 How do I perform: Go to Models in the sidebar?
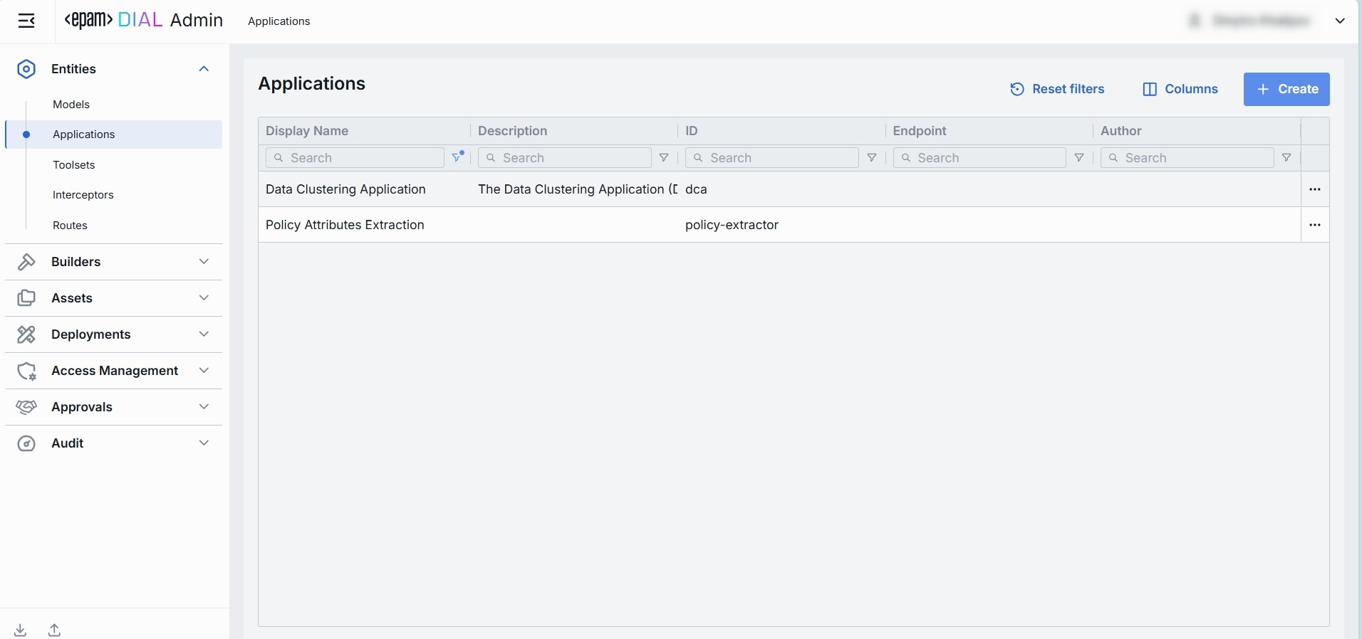click(x=71, y=105)
